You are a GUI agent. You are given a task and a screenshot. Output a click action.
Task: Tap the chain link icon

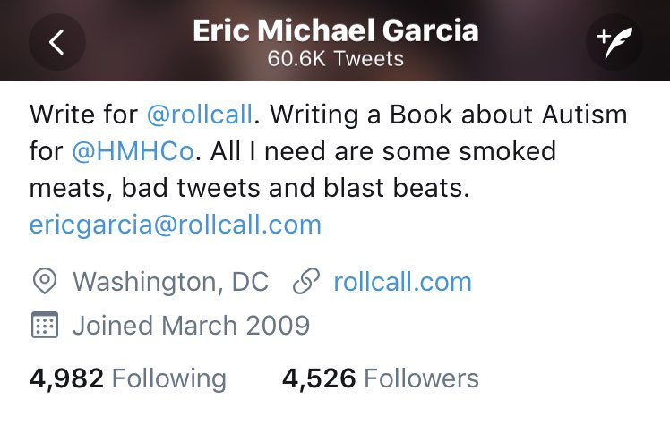point(306,281)
